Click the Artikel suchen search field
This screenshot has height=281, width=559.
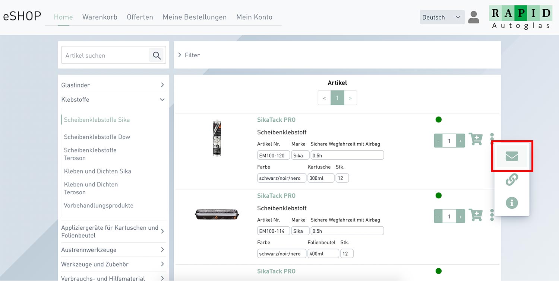click(x=105, y=55)
